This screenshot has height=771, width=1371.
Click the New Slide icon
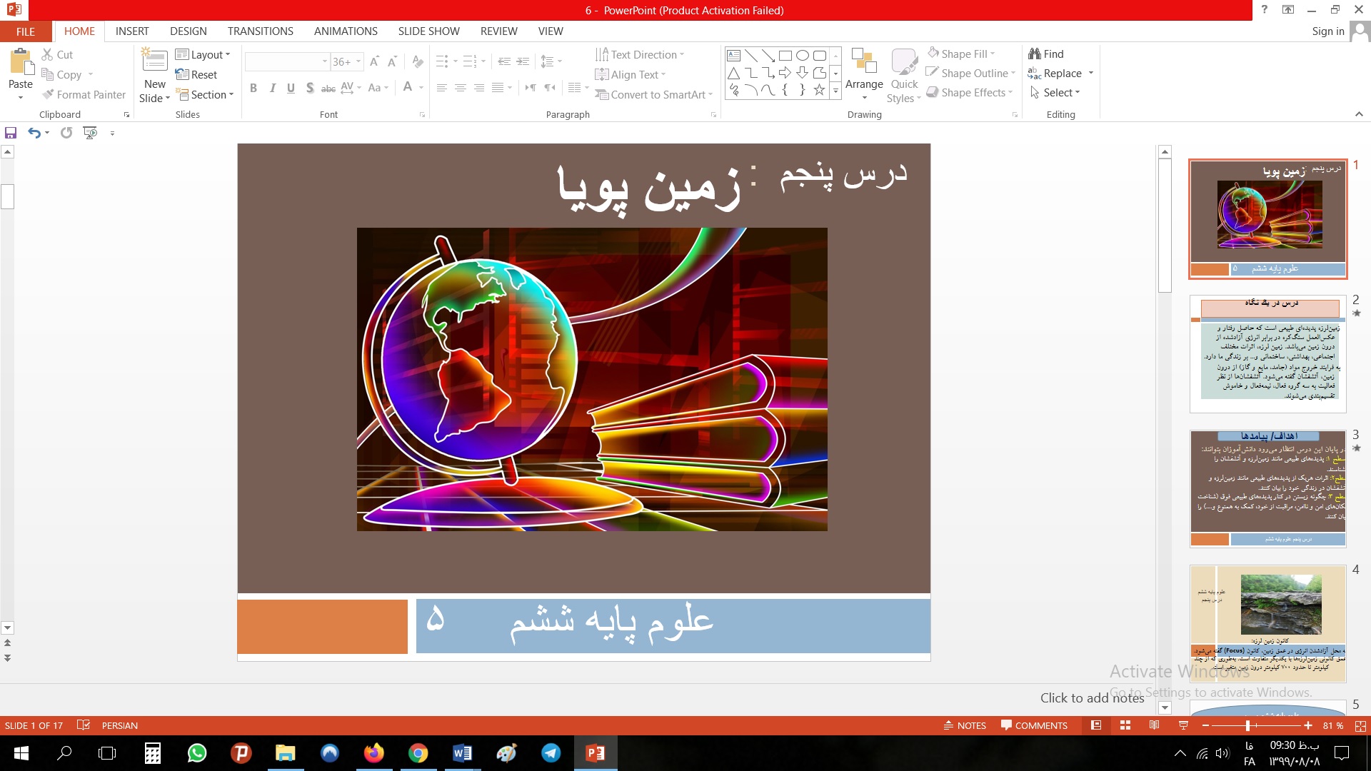tap(154, 61)
